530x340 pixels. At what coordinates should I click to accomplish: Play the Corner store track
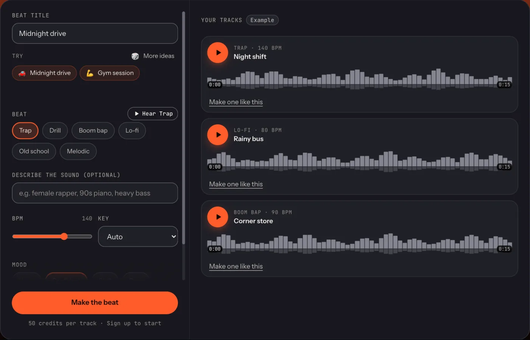pyautogui.click(x=218, y=217)
